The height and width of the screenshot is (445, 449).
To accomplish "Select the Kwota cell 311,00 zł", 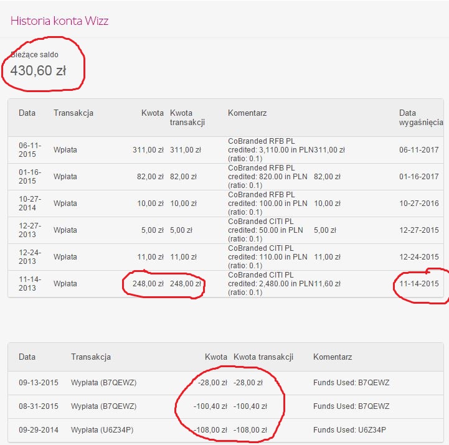I will pyautogui.click(x=148, y=150).
